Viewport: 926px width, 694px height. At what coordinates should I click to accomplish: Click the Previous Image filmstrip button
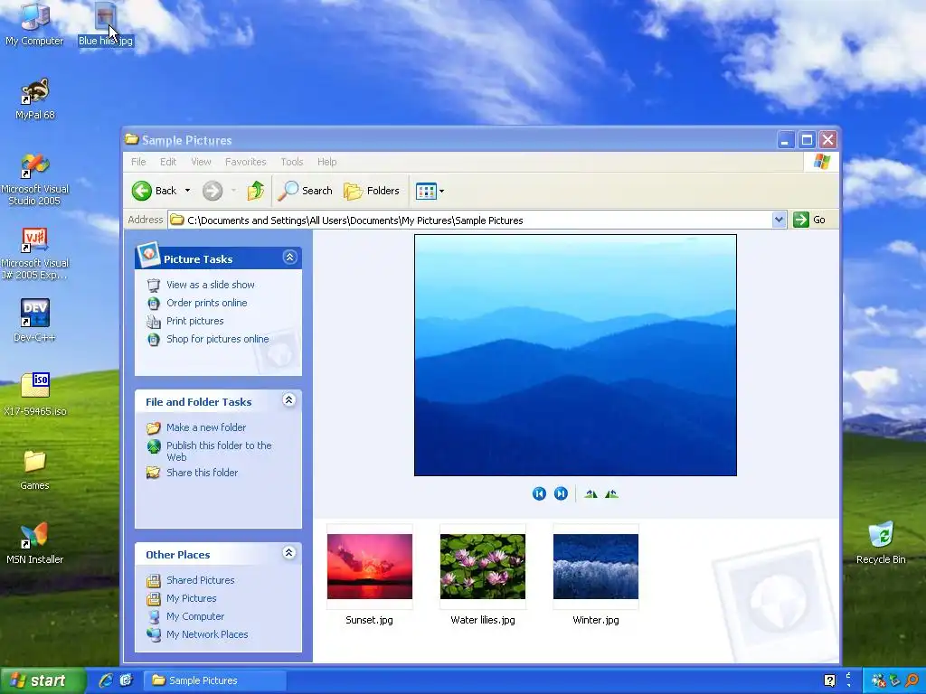pos(539,494)
